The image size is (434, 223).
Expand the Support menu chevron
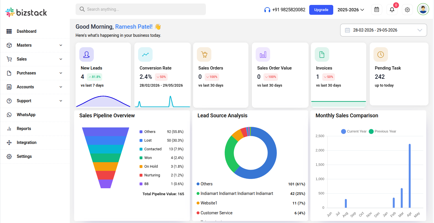[x=61, y=101]
